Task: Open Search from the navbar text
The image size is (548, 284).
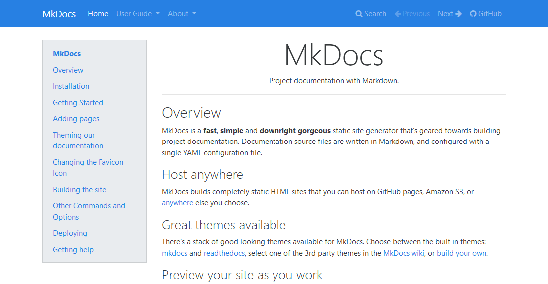Action: (x=375, y=14)
